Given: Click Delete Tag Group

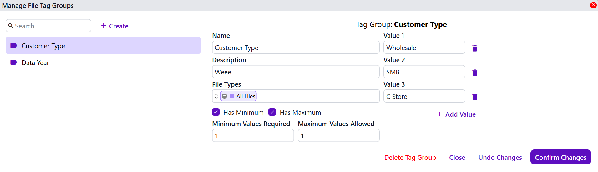Looking at the screenshot, I should tap(410, 158).
